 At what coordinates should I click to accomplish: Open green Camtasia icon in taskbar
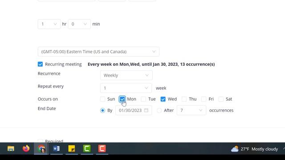87,148
